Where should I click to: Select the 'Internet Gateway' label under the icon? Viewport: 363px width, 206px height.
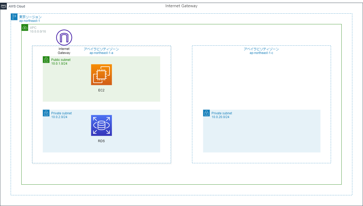tap(64, 51)
